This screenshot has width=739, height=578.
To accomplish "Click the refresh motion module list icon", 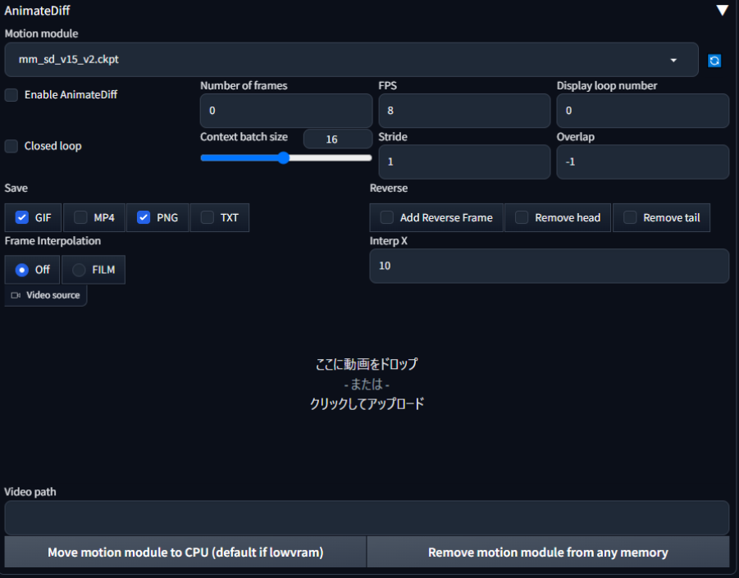I will coord(714,61).
